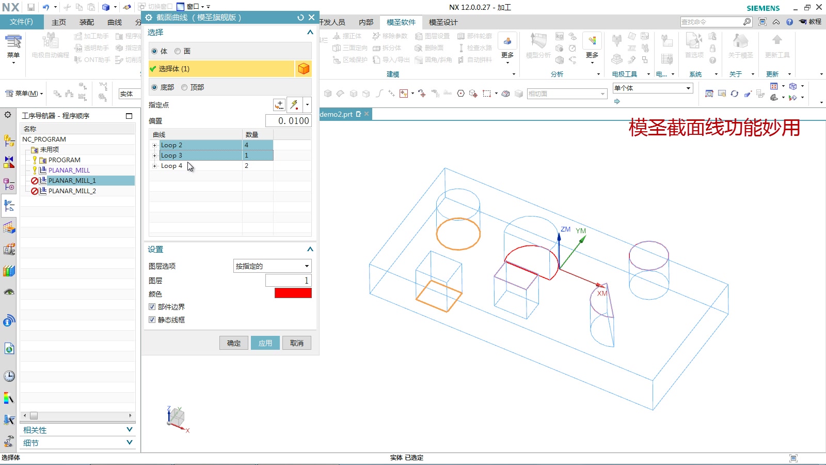Click the blue Help question mark icon

(x=789, y=22)
